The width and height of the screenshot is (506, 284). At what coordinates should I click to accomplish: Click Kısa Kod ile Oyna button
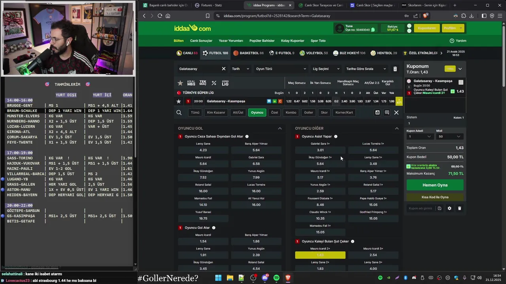pos(435,197)
